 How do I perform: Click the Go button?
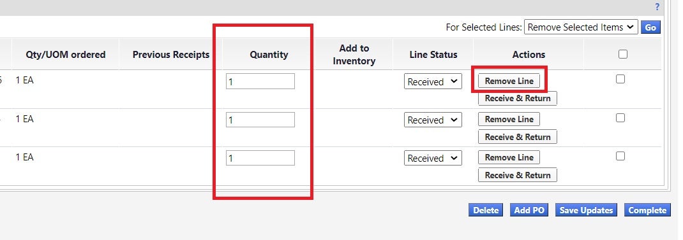pos(650,27)
